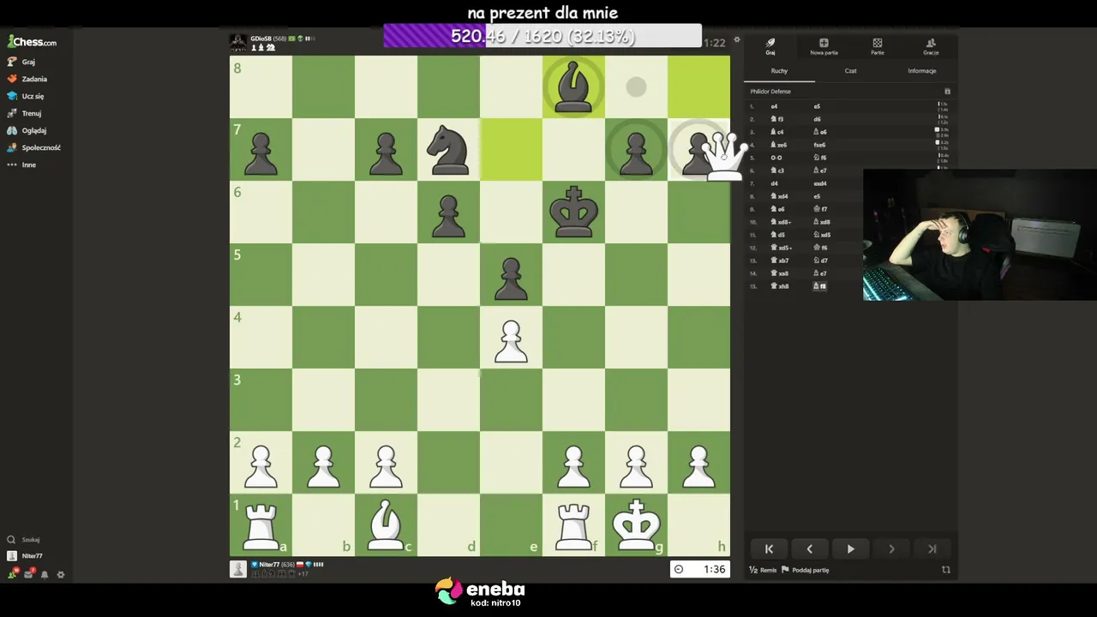This screenshot has width=1097, height=617.
Task: Open opponent GDioS8's avatar above the board
Action: coord(238,43)
